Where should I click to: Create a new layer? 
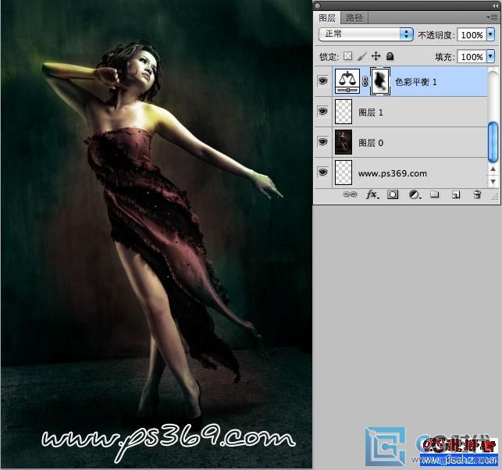[456, 194]
